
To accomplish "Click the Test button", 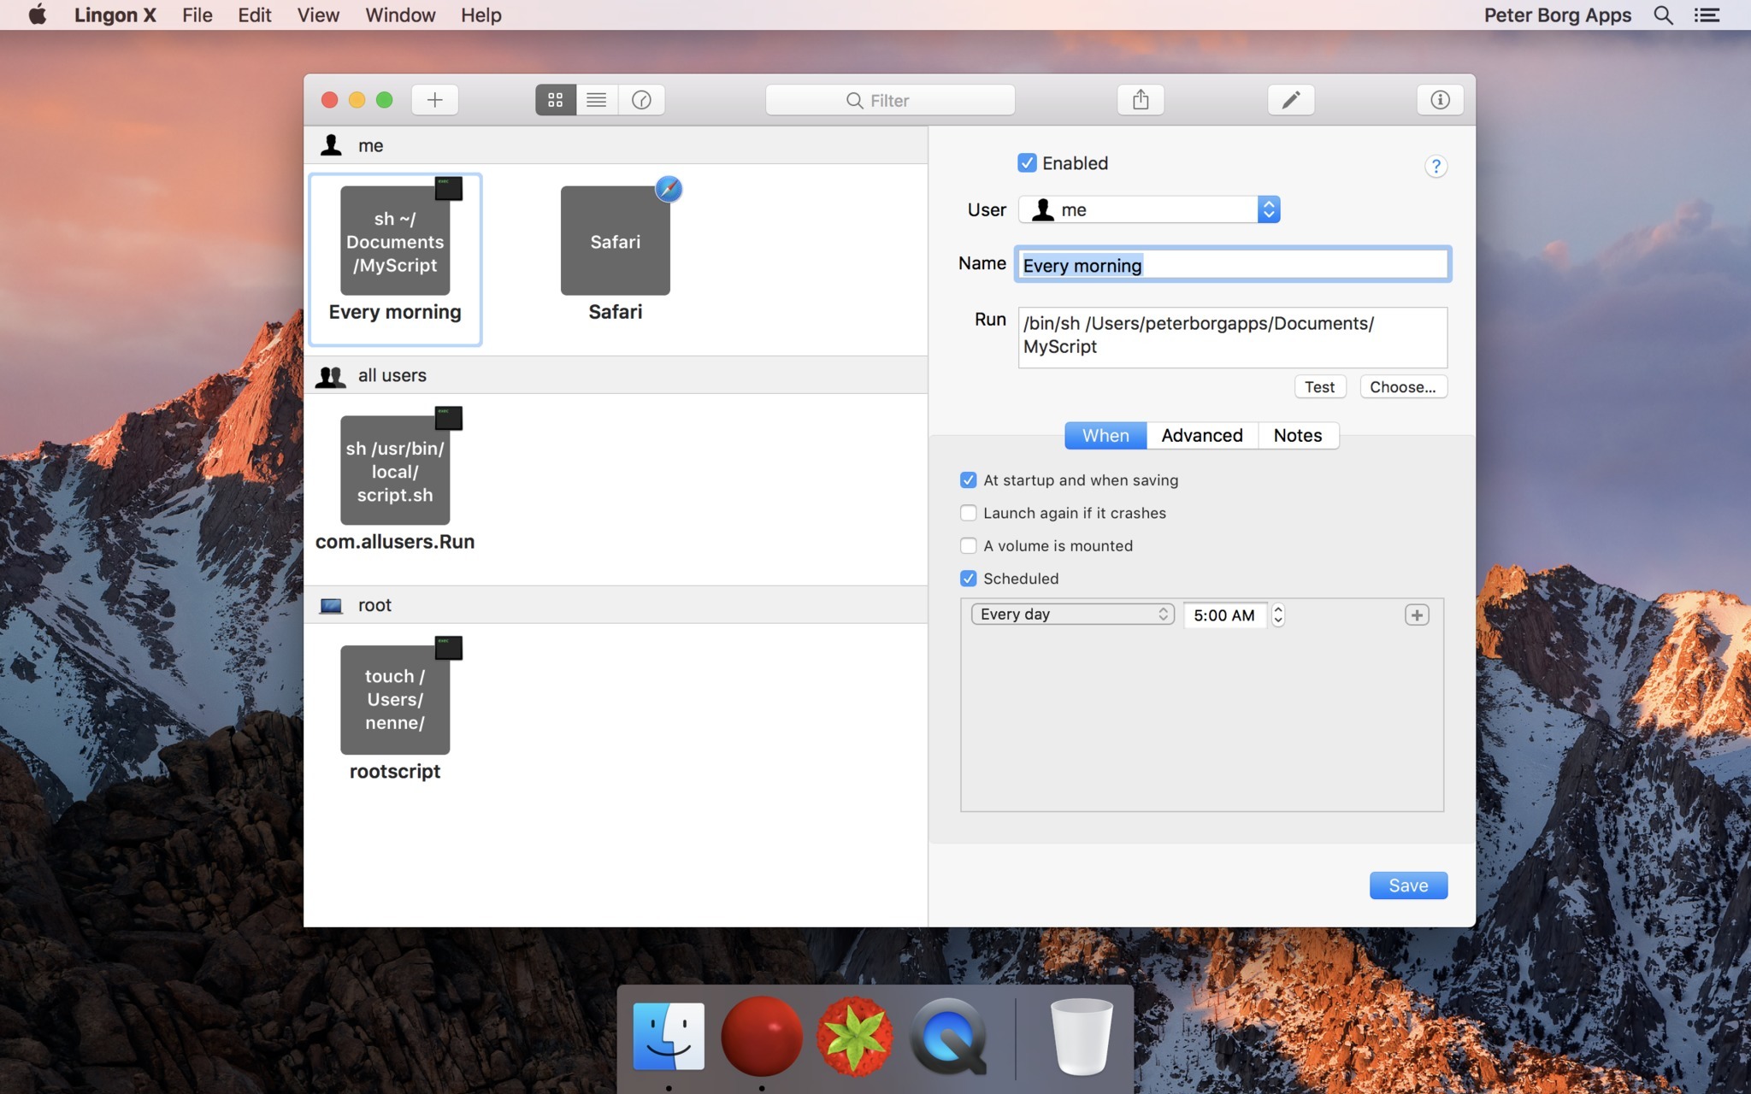I will 1318,385.
